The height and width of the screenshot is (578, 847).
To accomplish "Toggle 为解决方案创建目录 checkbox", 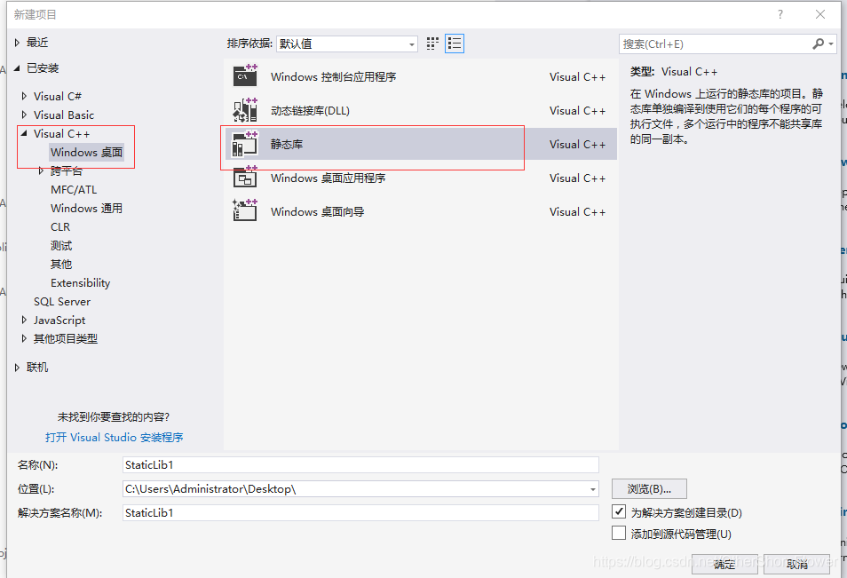I will (x=619, y=511).
